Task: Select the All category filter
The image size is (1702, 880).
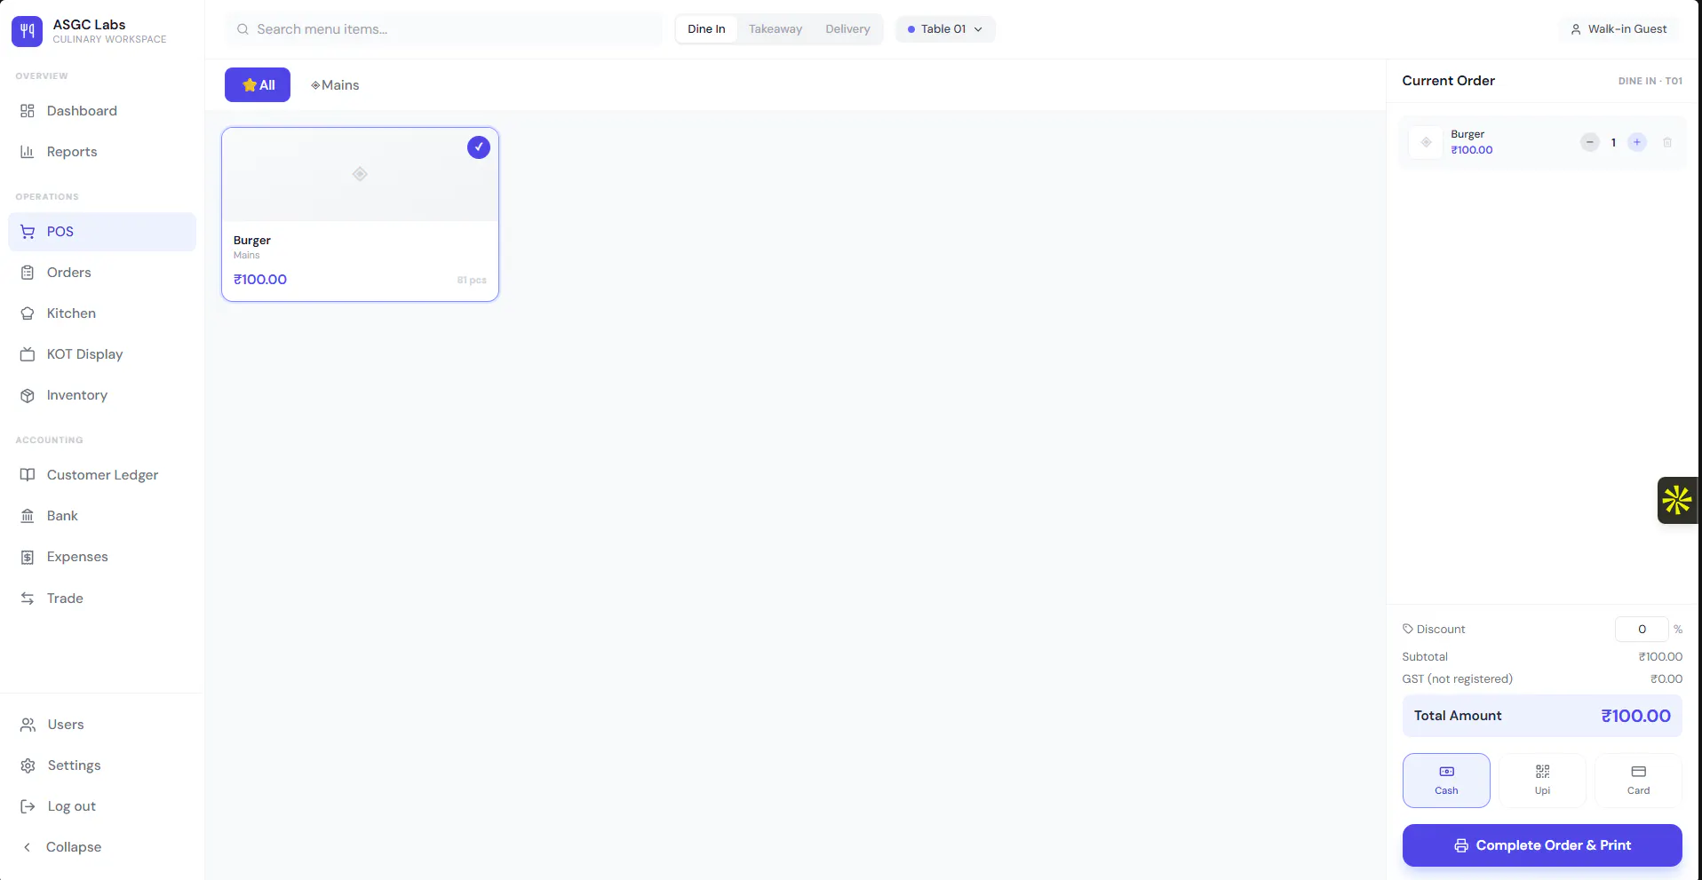Action: click(258, 85)
